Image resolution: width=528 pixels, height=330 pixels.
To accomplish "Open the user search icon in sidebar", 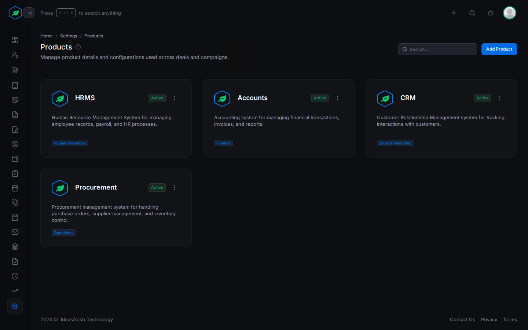I will point(15,55).
